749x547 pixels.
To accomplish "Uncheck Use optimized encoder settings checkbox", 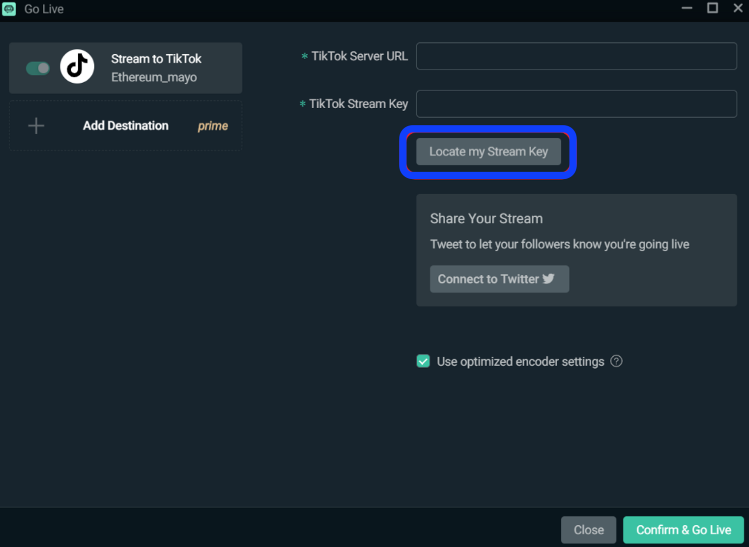I will [x=423, y=361].
